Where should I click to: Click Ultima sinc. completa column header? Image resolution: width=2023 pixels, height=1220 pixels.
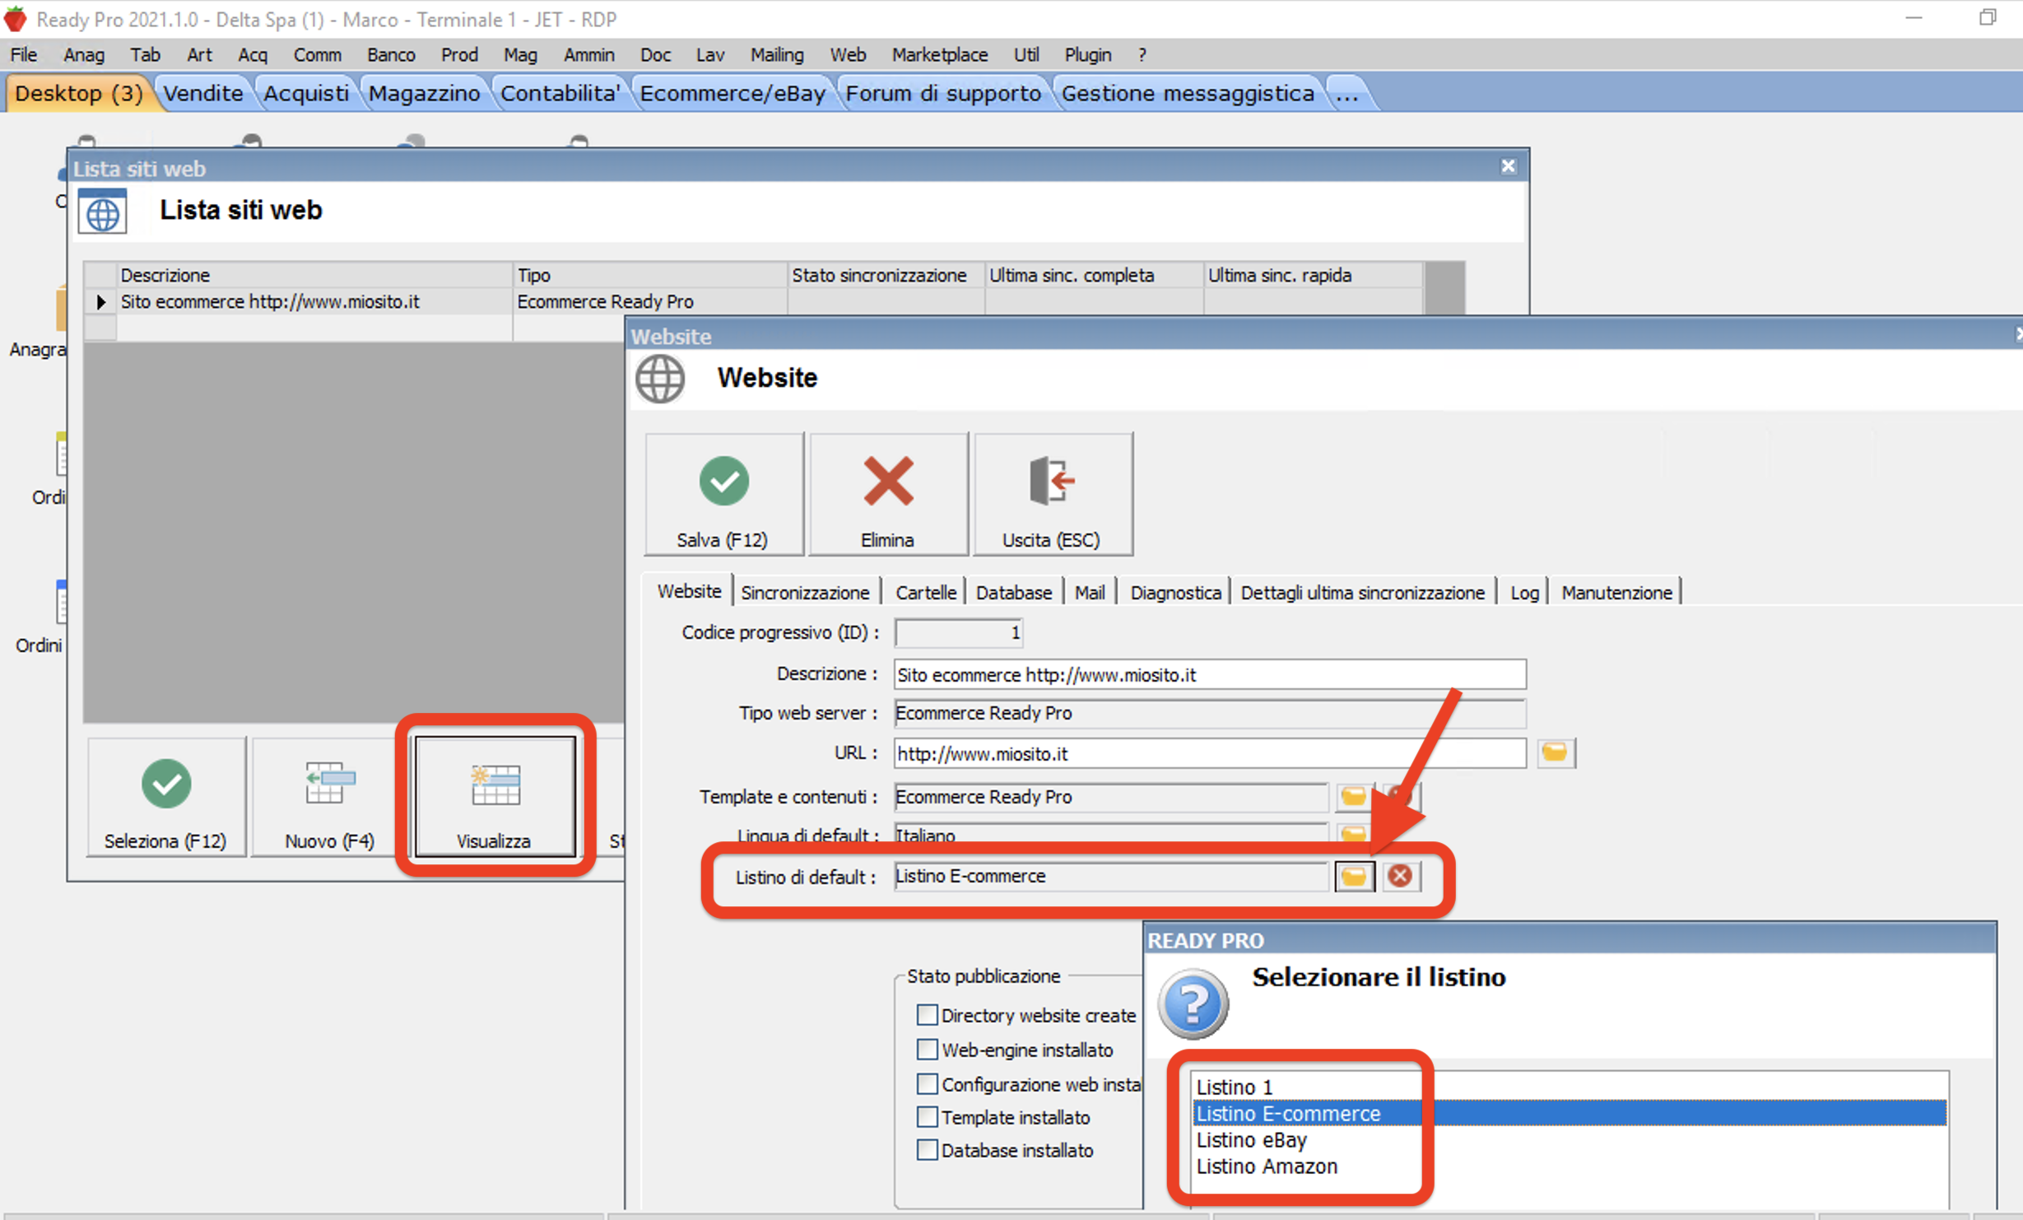pyautogui.click(x=1094, y=275)
